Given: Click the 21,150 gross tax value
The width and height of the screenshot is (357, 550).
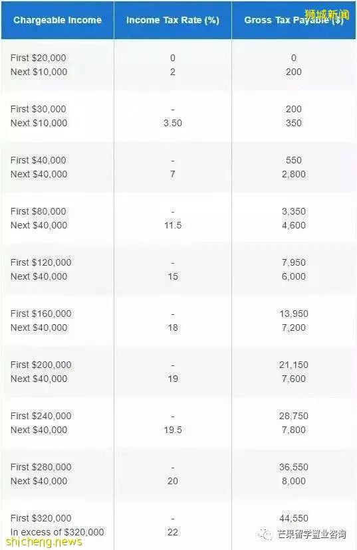Looking at the screenshot, I should [x=293, y=365].
